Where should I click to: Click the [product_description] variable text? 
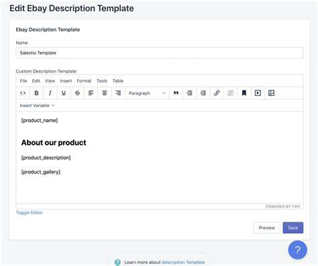[x=46, y=157]
